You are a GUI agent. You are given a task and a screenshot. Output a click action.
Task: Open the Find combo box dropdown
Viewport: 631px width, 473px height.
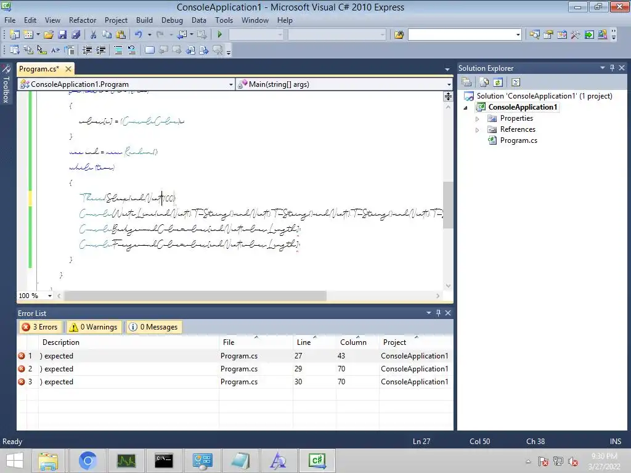[518, 35]
